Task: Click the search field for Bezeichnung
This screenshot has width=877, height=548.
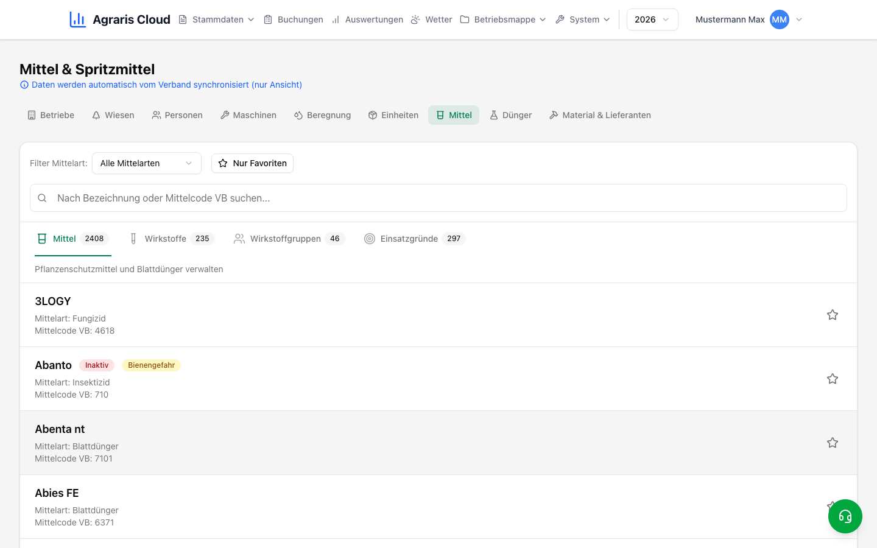Action: [438, 198]
